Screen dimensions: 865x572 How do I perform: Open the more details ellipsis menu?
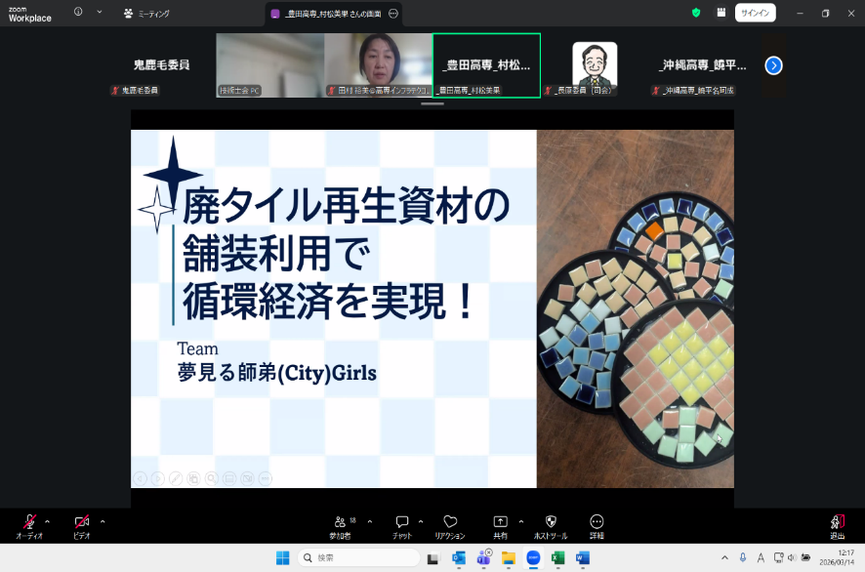click(597, 523)
